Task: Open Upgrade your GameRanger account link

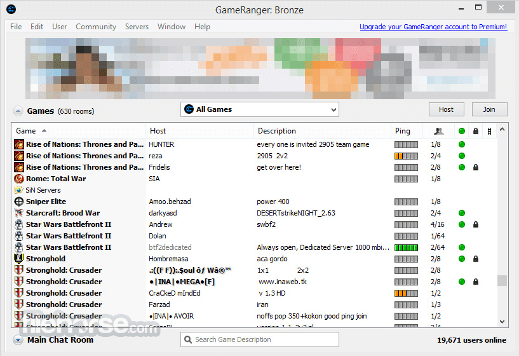Action: pos(433,27)
